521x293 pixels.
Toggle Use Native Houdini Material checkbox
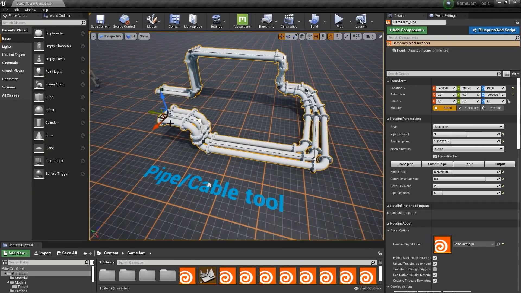435,275
